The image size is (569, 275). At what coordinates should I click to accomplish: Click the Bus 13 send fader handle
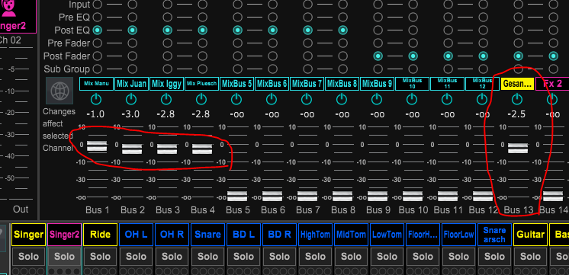[518, 148]
